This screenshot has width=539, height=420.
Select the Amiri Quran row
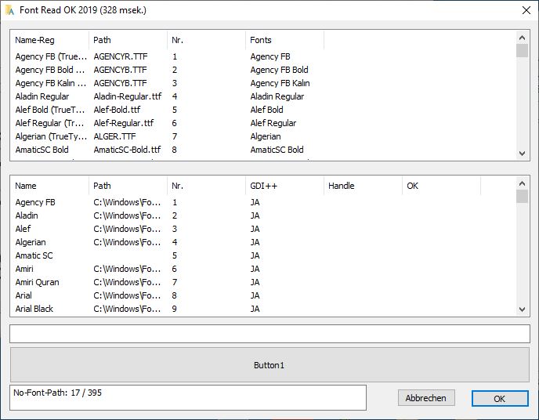click(37, 283)
